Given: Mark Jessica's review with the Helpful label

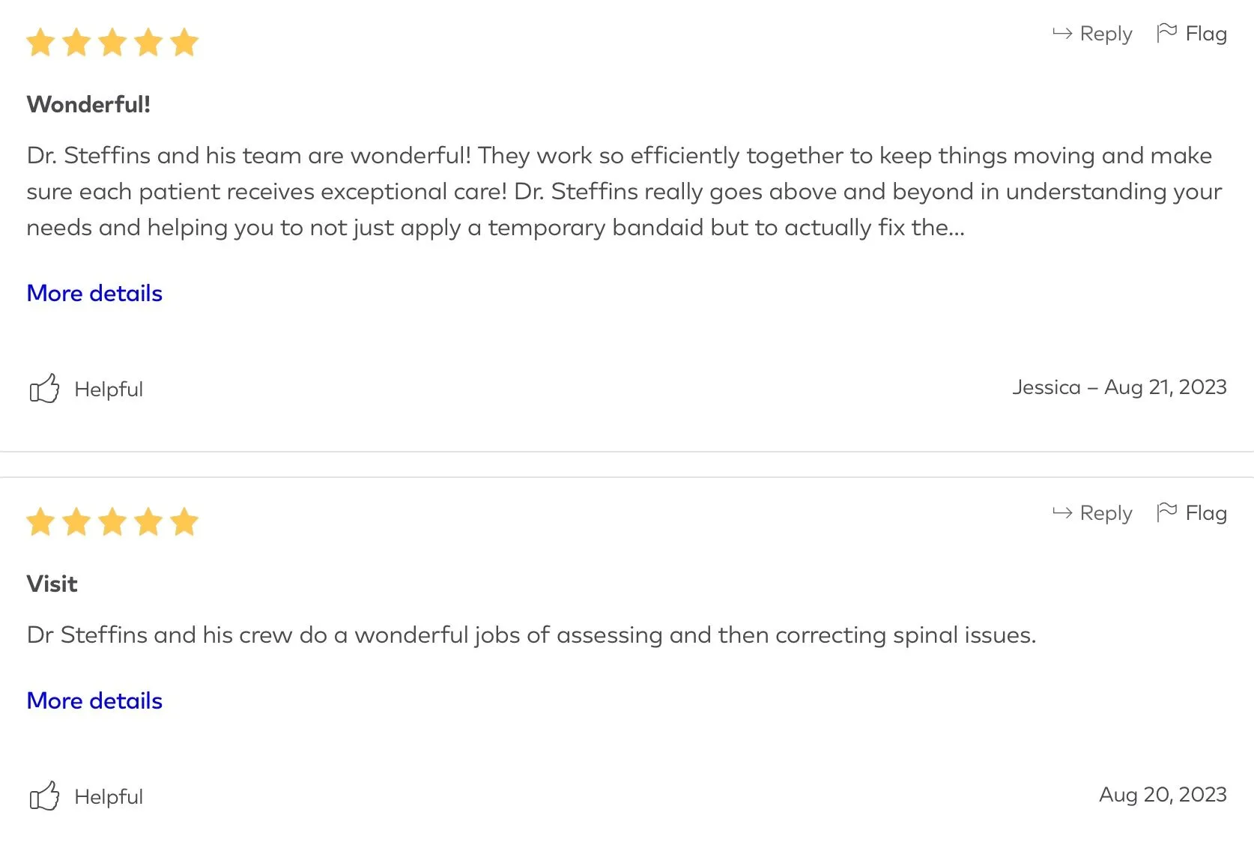Looking at the screenshot, I should (x=109, y=390).
